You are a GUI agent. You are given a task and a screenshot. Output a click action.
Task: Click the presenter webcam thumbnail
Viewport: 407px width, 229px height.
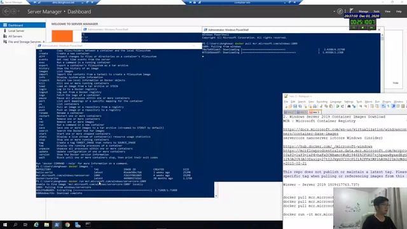pyautogui.click(x=370, y=208)
